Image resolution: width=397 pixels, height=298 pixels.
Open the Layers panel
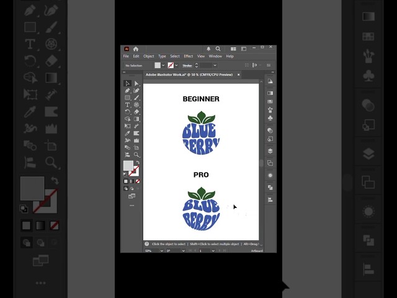point(270,151)
